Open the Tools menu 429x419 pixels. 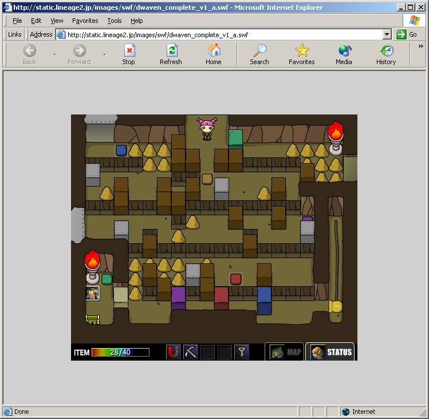click(115, 21)
